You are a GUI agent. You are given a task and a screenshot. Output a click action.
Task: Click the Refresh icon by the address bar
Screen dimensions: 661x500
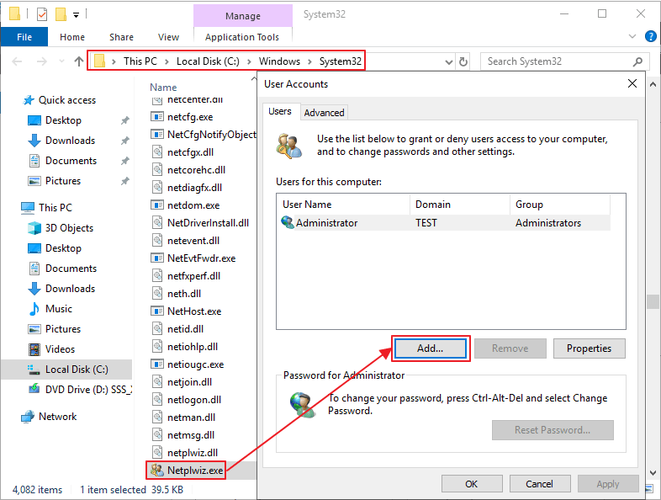click(463, 61)
